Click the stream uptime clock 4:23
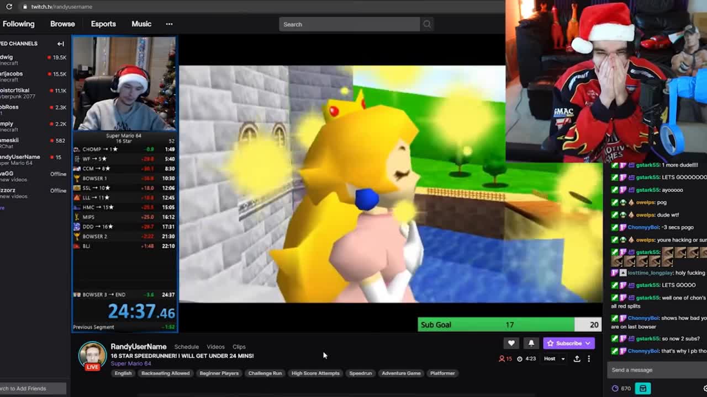The height and width of the screenshot is (397, 707). point(526,359)
